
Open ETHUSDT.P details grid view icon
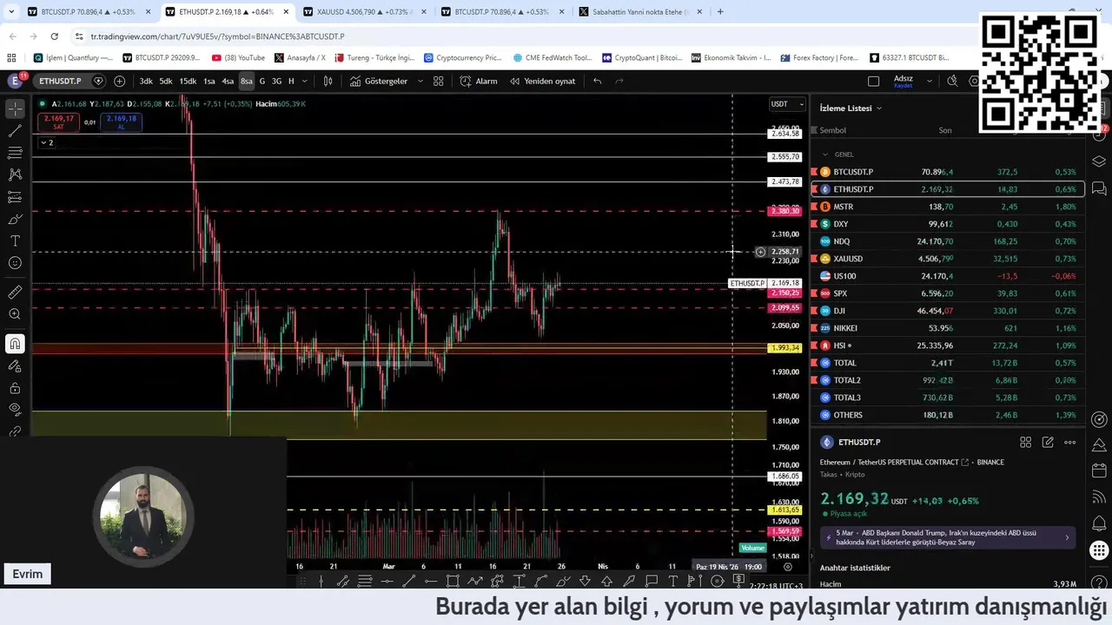tap(1025, 442)
